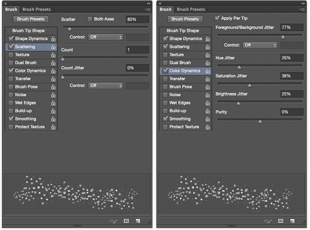310x230 pixels.
Task: Select the Brush tab in the Color Dynamics panel
Action: click(x=166, y=9)
